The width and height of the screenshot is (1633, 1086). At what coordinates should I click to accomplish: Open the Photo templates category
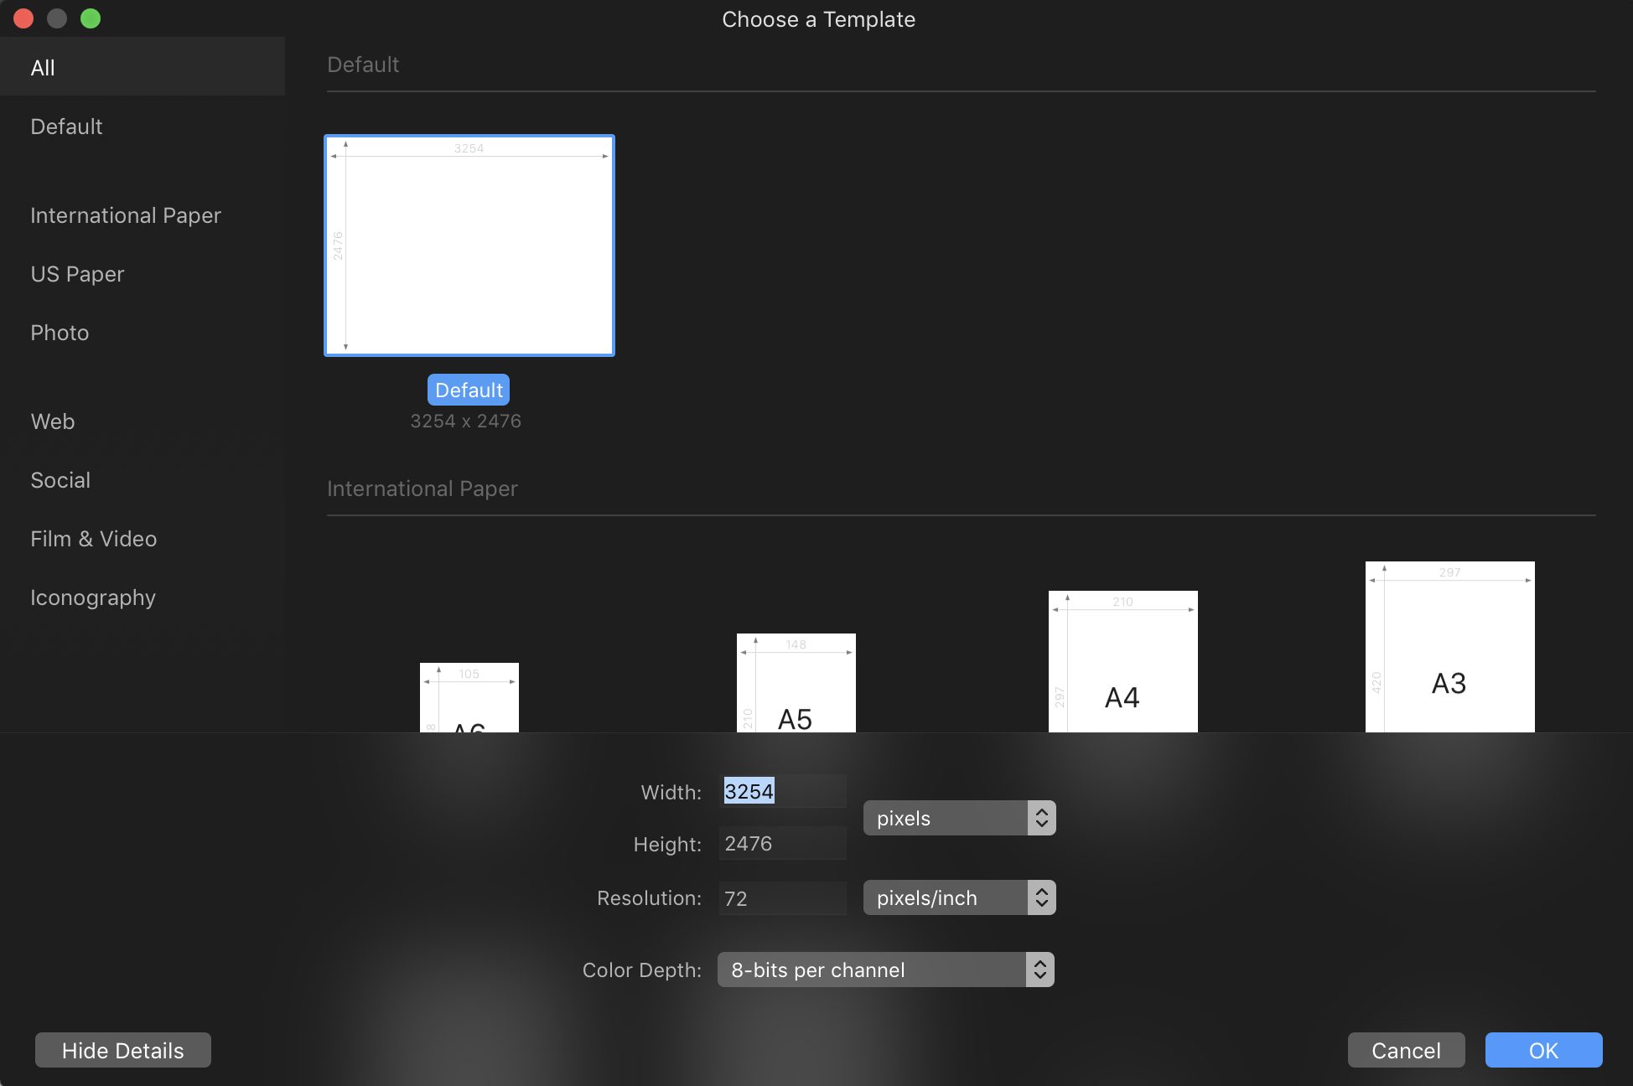60,332
